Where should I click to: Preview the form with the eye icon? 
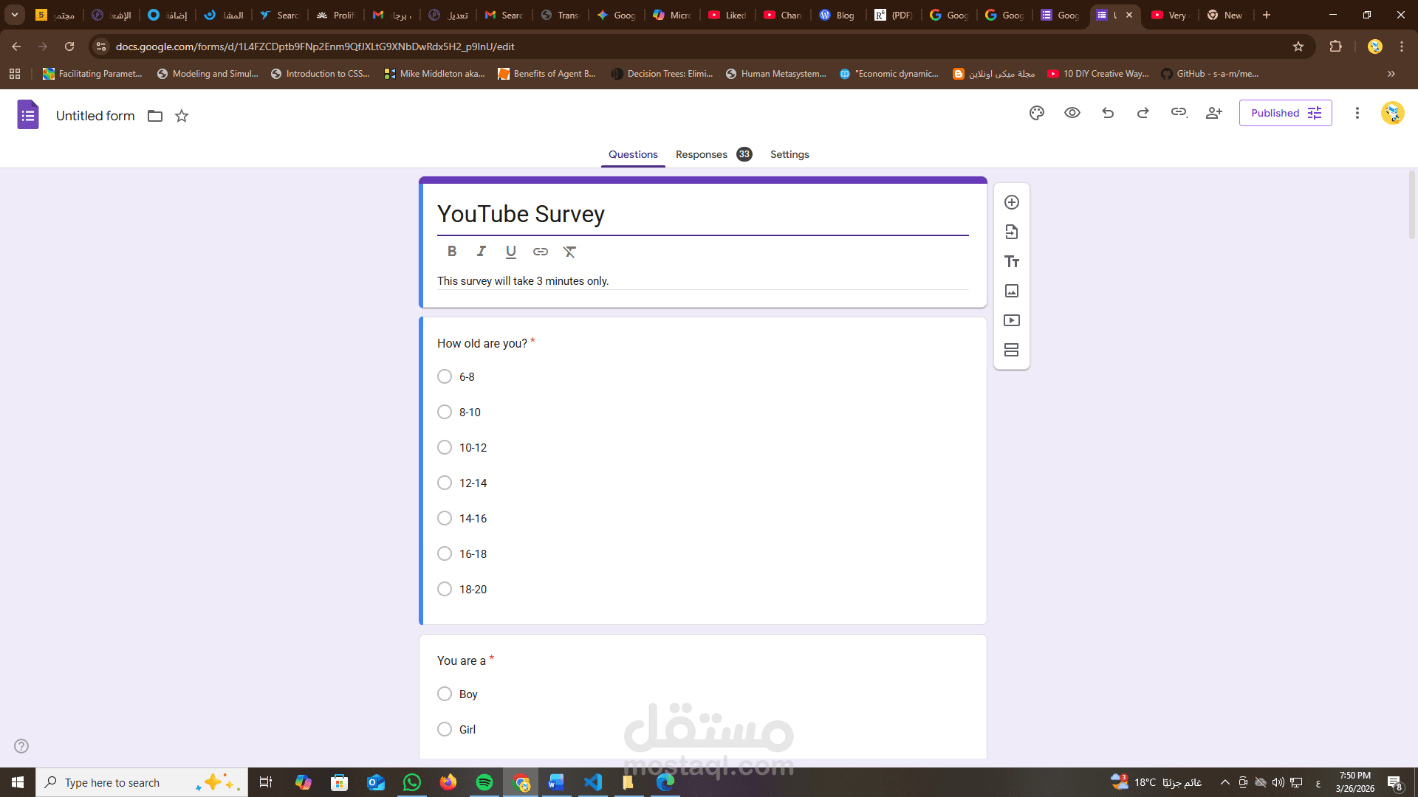(1072, 113)
